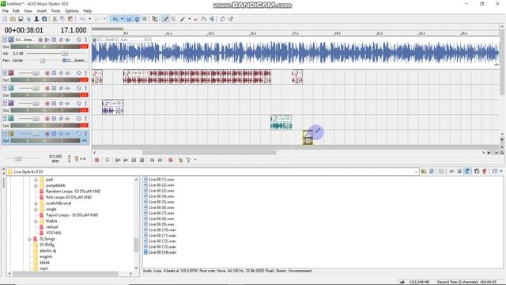This screenshot has height=285, width=506.
Task: Open the Tools menu
Action: click(x=55, y=10)
